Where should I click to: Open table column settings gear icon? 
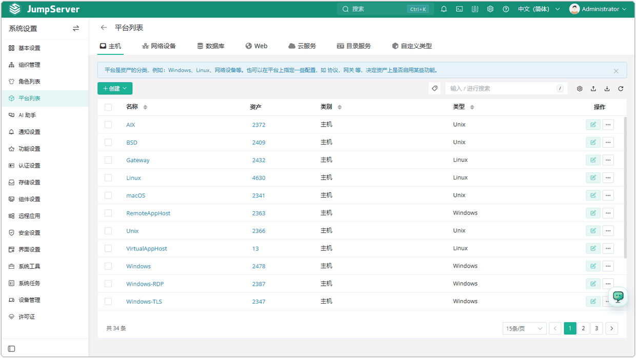tap(580, 89)
